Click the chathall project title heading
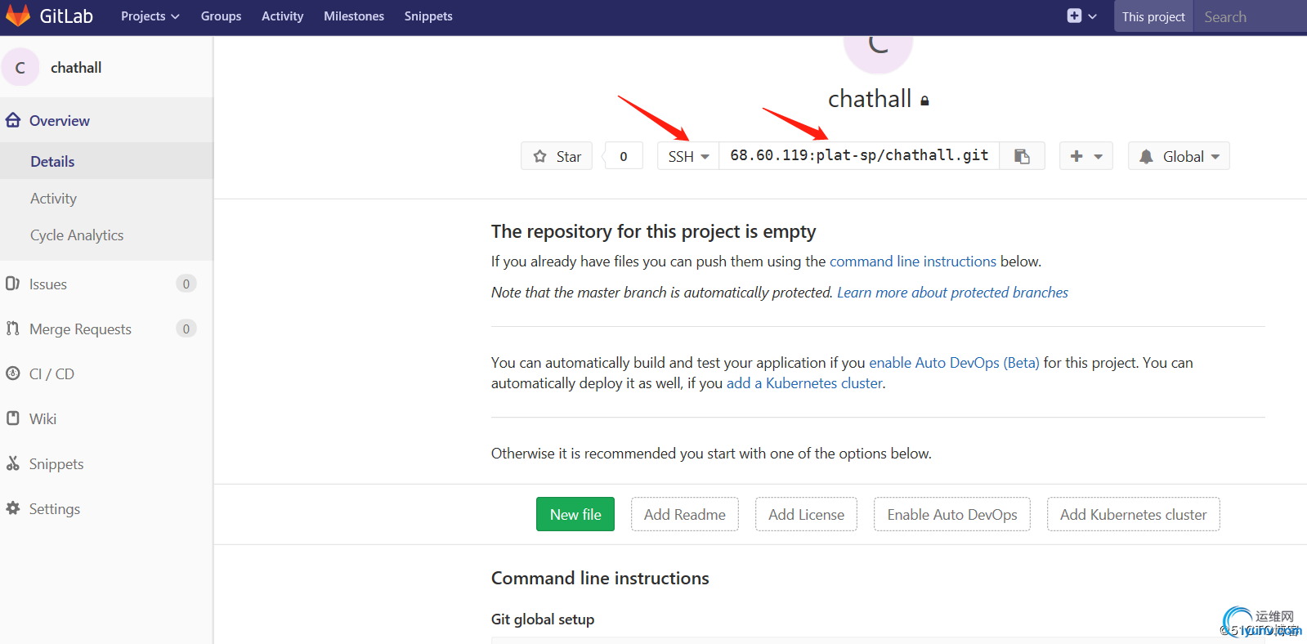 click(x=870, y=99)
